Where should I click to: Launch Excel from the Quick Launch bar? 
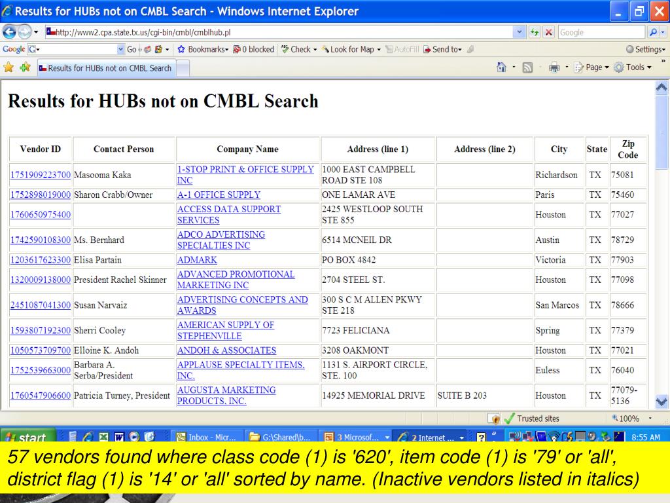103,437
